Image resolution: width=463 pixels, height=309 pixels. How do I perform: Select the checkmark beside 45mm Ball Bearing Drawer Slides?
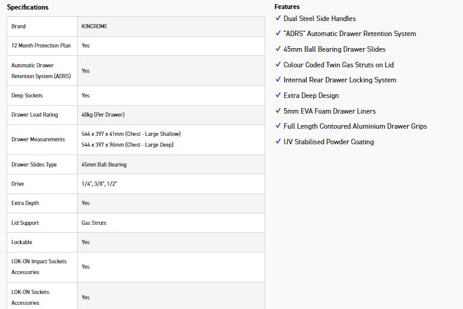click(x=278, y=49)
